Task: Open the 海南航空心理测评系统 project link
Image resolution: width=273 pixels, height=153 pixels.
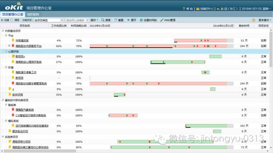Action: 29,62
